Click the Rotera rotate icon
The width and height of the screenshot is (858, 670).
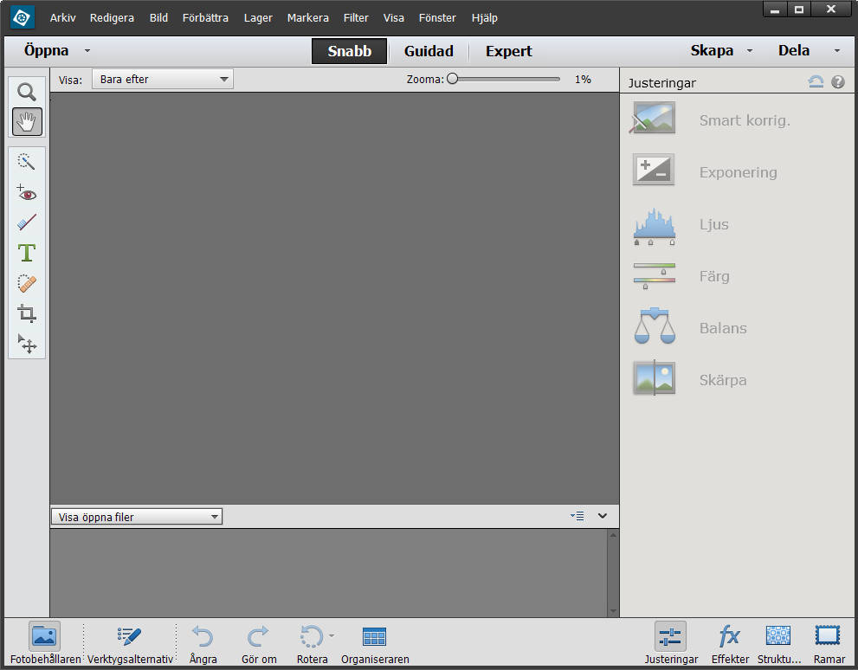(312, 636)
